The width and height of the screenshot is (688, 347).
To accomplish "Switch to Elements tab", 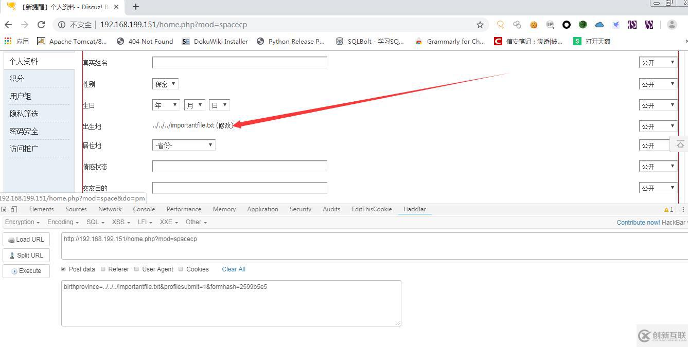I will 42,209.
